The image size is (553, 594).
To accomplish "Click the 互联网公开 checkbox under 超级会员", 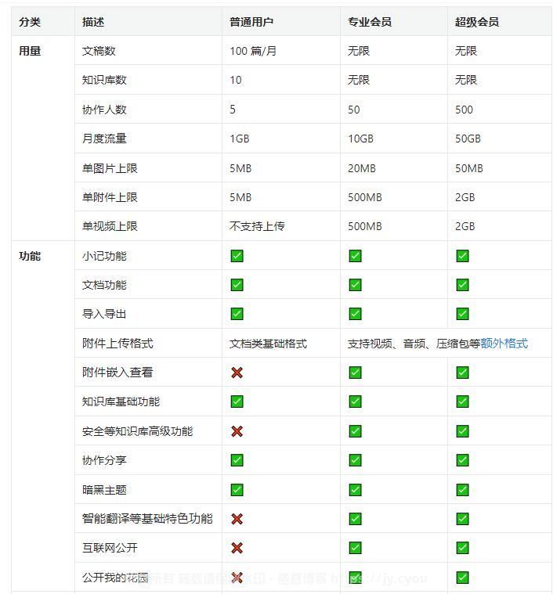I will [x=462, y=548].
